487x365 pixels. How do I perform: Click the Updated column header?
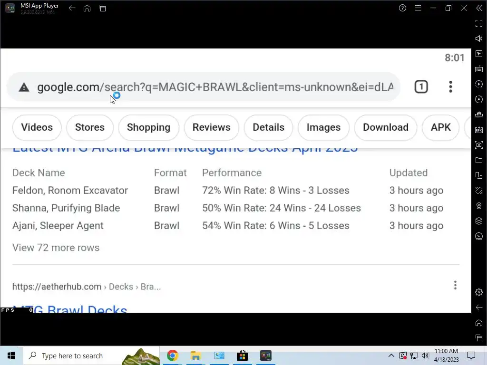(409, 173)
